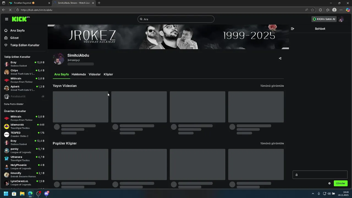
Task: Open offline PalaBaba06 channel
Action: pos(24,97)
